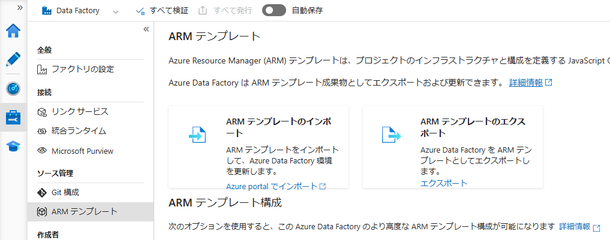This screenshot has width=610, height=240.
Task: Click the 作成者 section heading
Action: click(x=48, y=235)
